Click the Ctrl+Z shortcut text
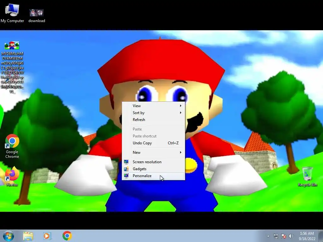This screenshot has width=323, height=242. pos(173,143)
